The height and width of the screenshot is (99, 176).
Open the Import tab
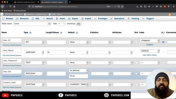(x=86, y=18)
